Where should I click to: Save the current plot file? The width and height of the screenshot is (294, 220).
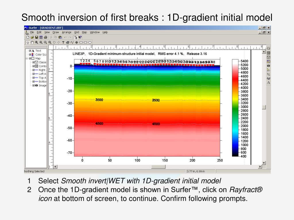[36, 37]
